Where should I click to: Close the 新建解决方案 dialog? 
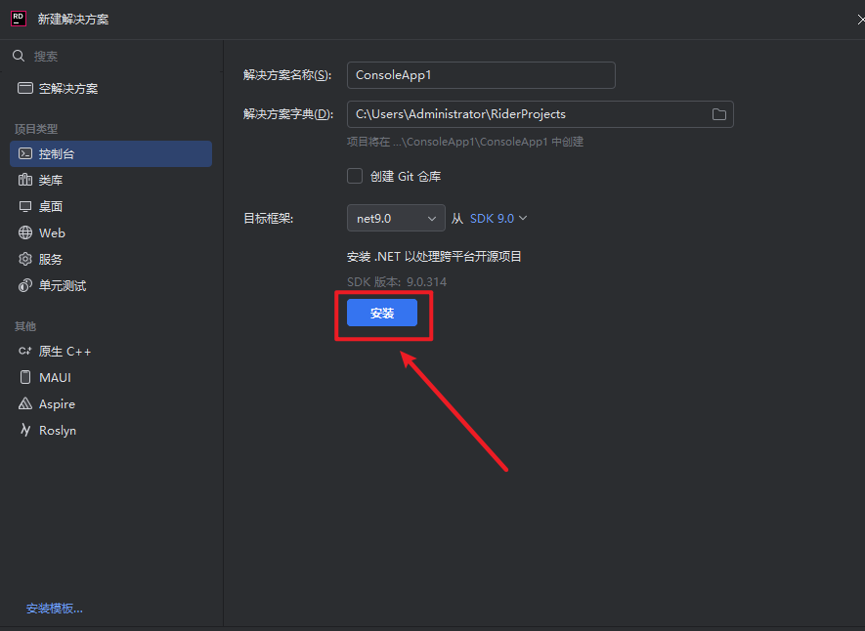(859, 20)
